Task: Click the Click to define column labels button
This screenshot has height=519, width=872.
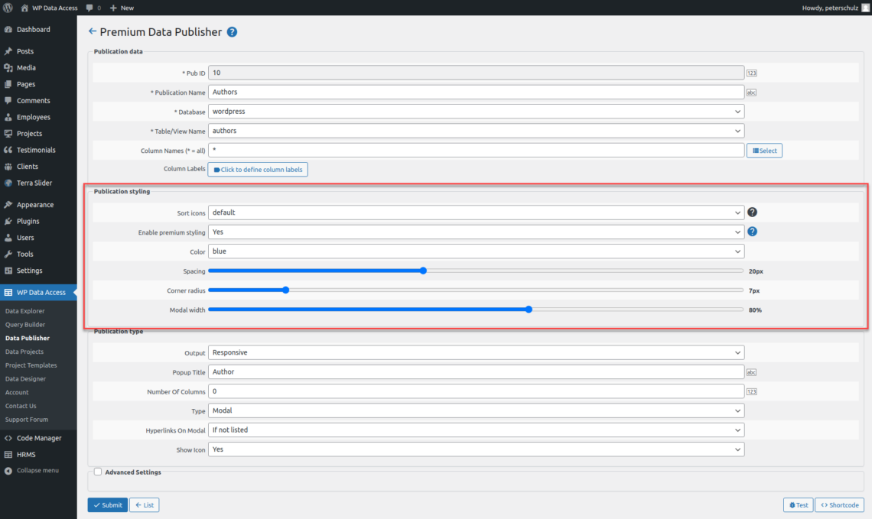Action: 258,169
